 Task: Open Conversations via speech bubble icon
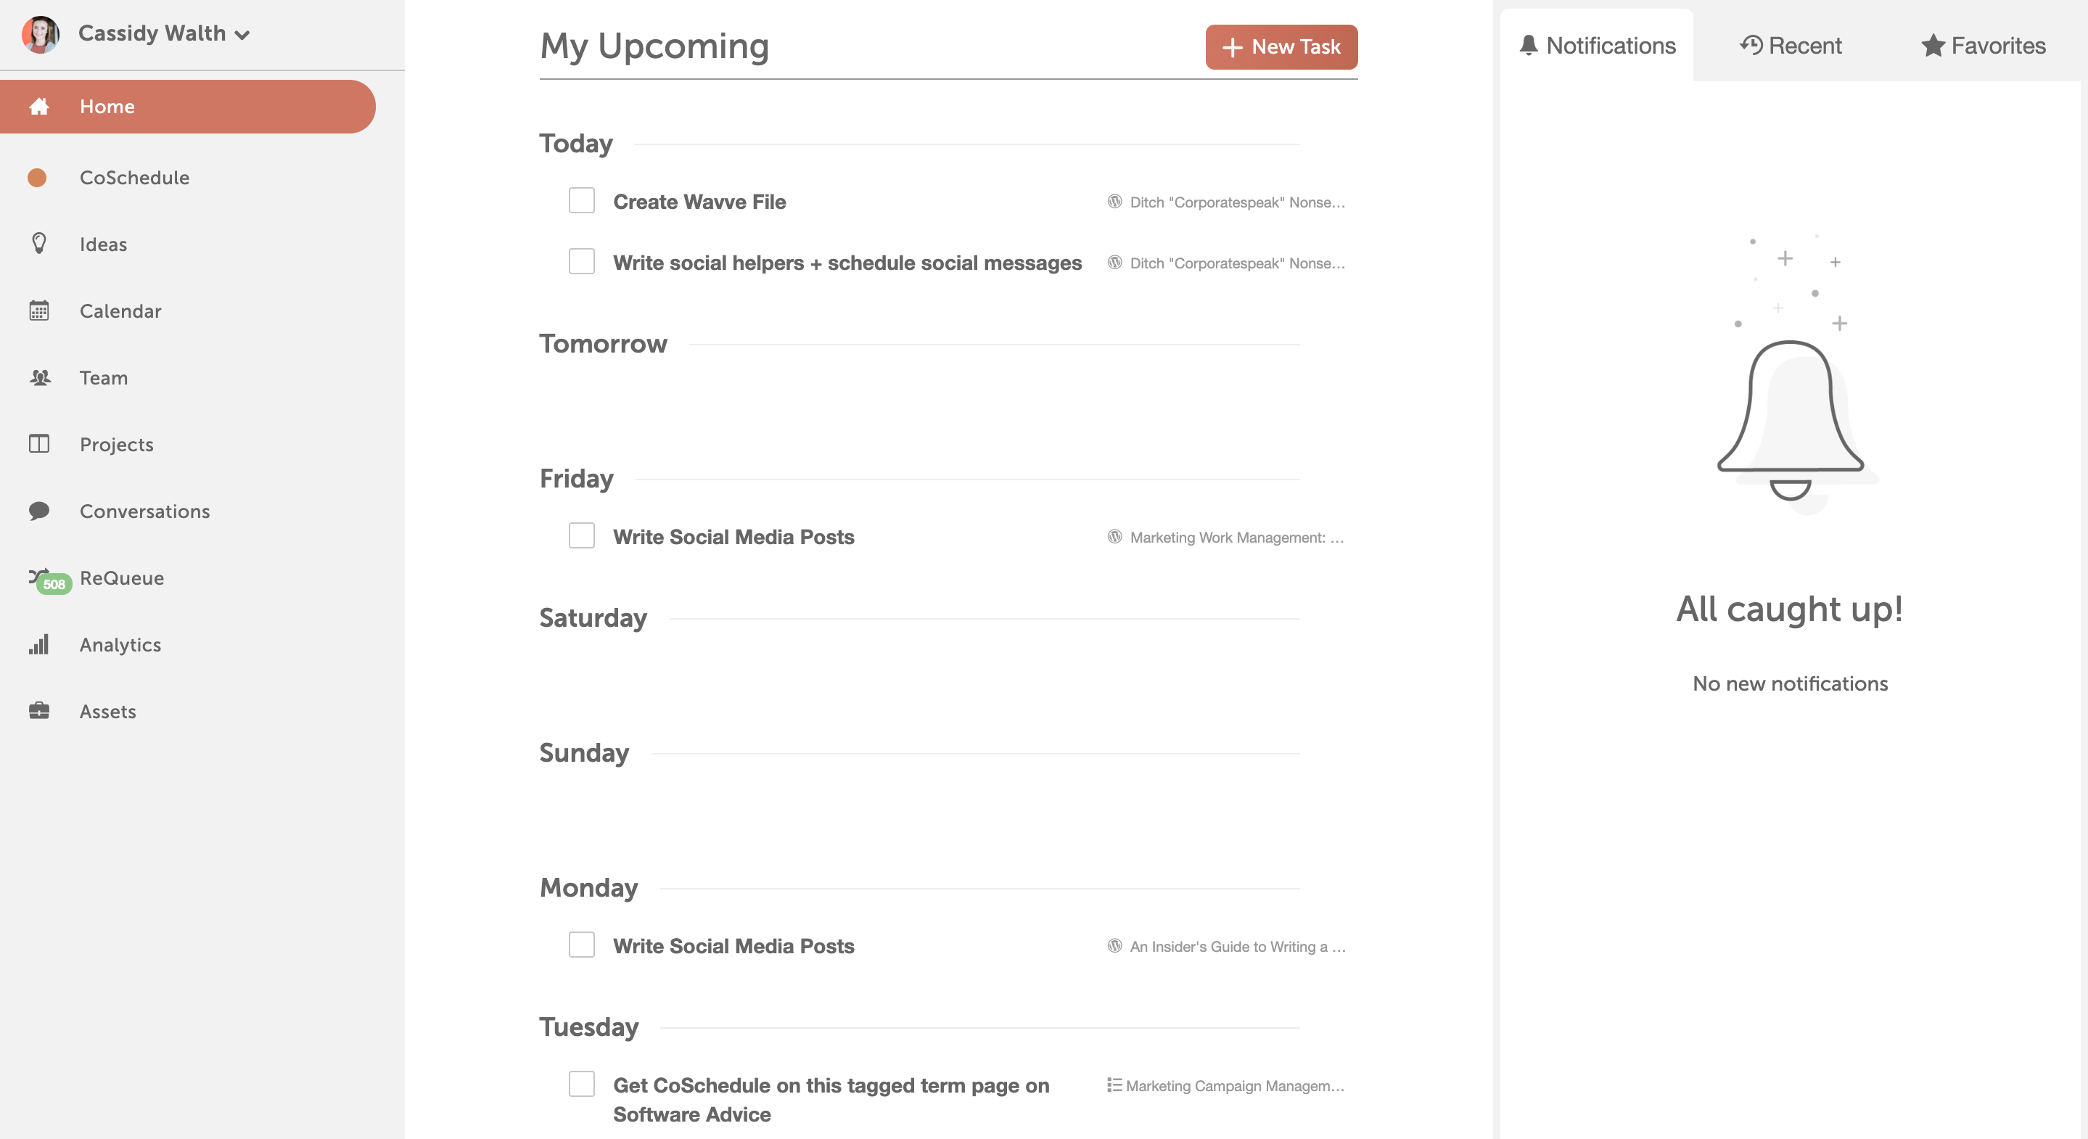click(x=39, y=511)
